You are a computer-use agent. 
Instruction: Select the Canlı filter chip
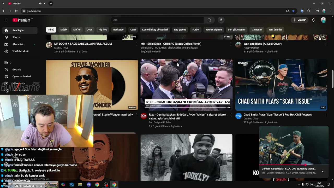(x=133, y=30)
